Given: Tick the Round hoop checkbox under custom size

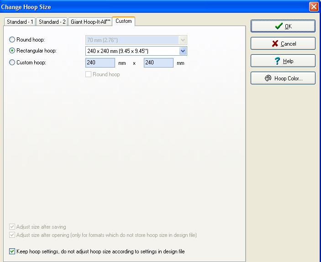Looking at the screenshot, I should pos(88,74).
